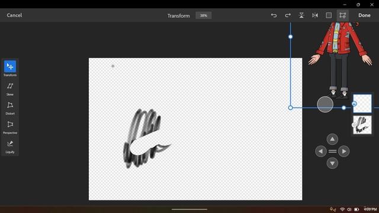The height and width of the screenshot is (213, 379).
Task: Select the Transform tool in left toolbar
Action: 10,69
